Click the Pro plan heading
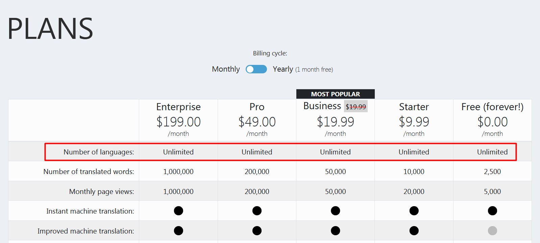 point(257,107)
